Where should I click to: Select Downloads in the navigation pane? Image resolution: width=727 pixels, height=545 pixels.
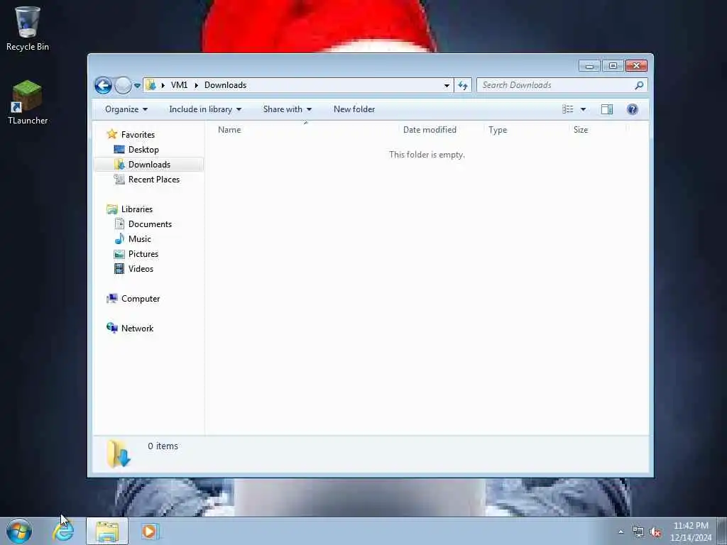pos(149,165)
